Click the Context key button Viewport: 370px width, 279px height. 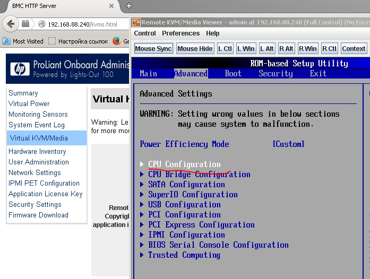coord(354,49)
